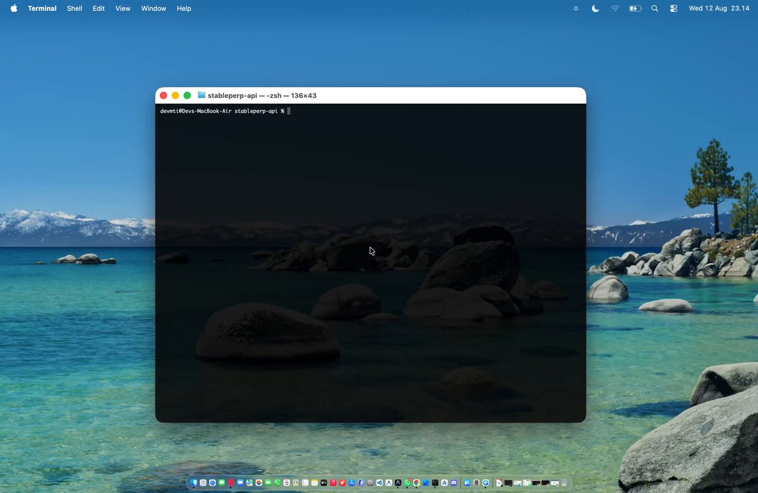Open Discord from the Dock
This screenshot has height=493, width=758.
[x=453, y=482]
